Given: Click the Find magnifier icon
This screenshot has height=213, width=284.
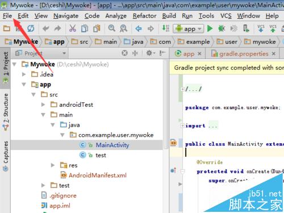Looking at the screenshot, I should pos(112,28).
